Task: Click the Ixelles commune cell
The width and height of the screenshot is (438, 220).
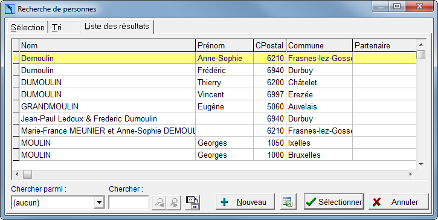Action: coord(319,143)
